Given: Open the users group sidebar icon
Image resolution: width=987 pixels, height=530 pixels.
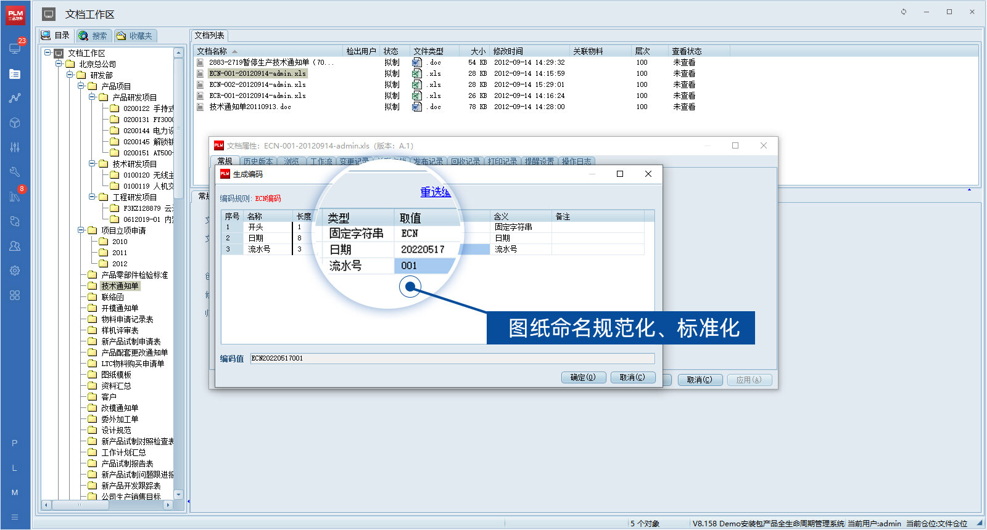Looking at the screenshot, I should pos(15,246).
